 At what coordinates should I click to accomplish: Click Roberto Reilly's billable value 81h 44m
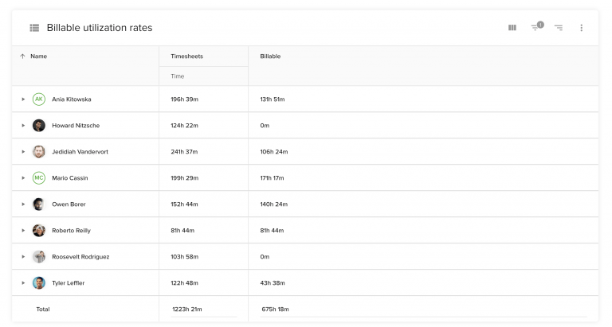[272, 231]
